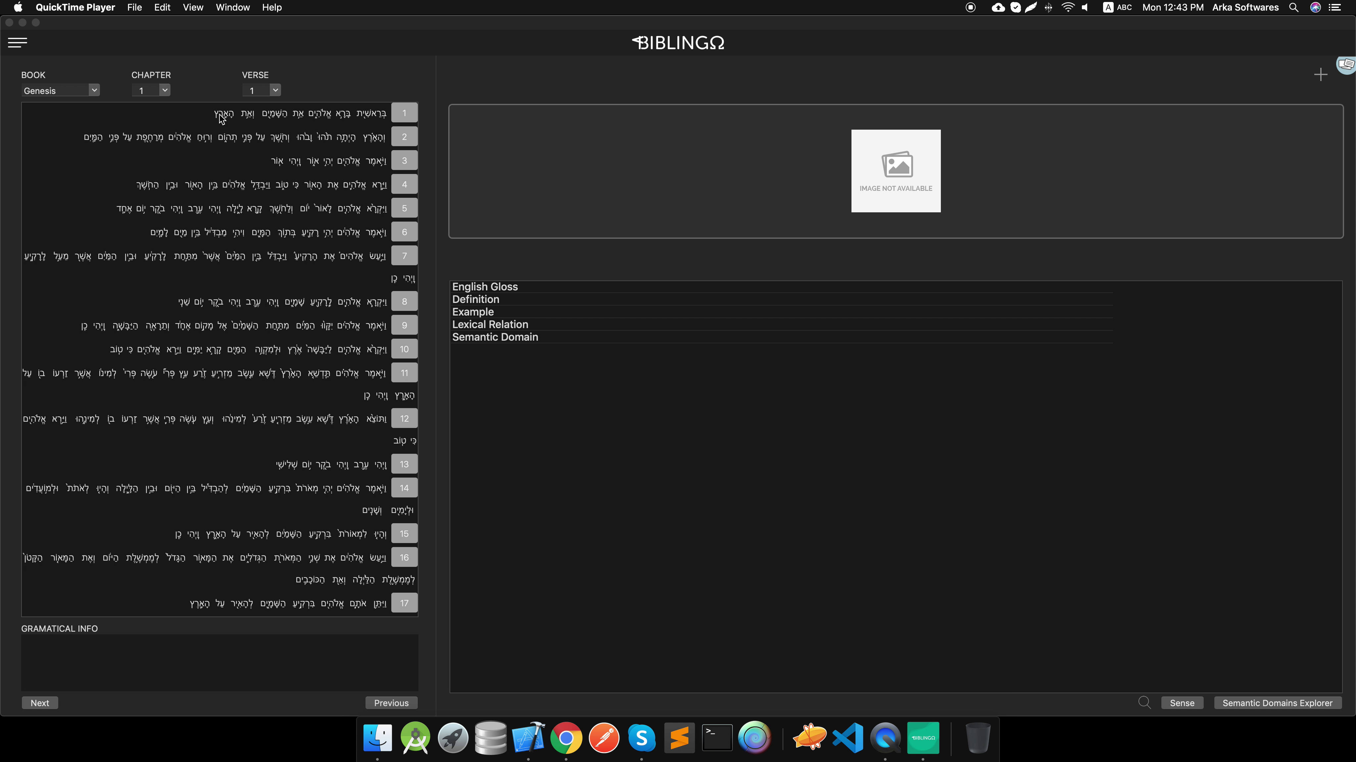Open Google Chrome from the dock
1356x762 pixels.
(x=566, y=738)
